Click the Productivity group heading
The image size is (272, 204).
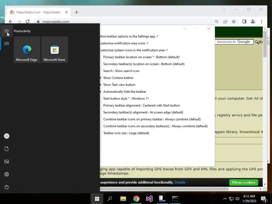pos(22,31)
